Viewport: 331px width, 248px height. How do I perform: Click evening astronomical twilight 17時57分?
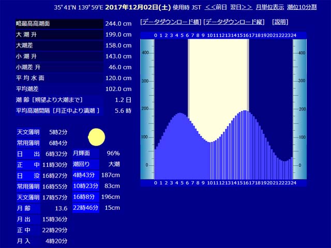pyautogui.click(x=55, y=197)
